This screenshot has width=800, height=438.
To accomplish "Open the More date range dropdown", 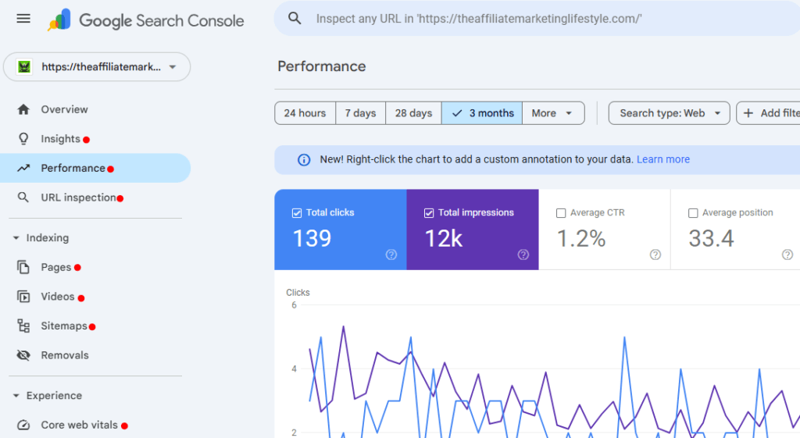I will click(x=554, y=113).
